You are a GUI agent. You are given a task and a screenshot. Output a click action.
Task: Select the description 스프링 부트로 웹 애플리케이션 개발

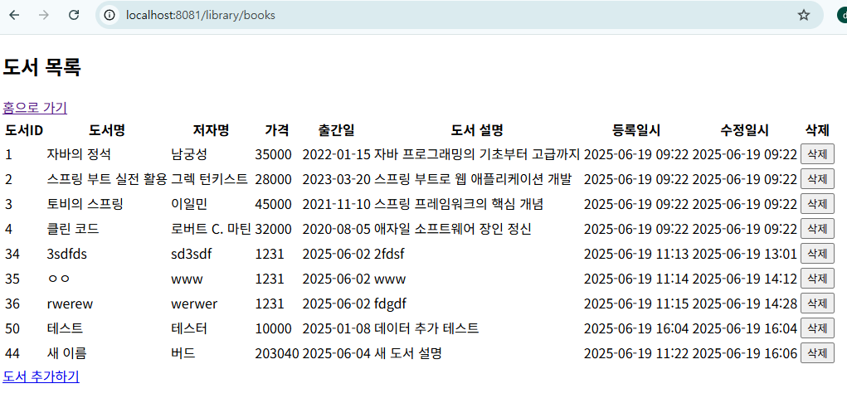coord(473,179)
